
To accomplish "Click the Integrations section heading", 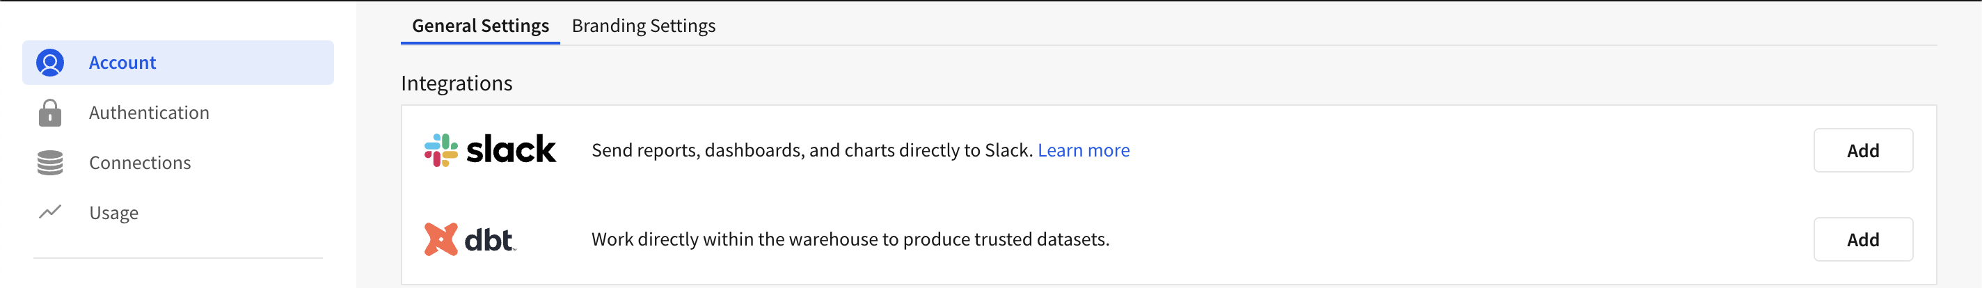I will coord(457,83).
